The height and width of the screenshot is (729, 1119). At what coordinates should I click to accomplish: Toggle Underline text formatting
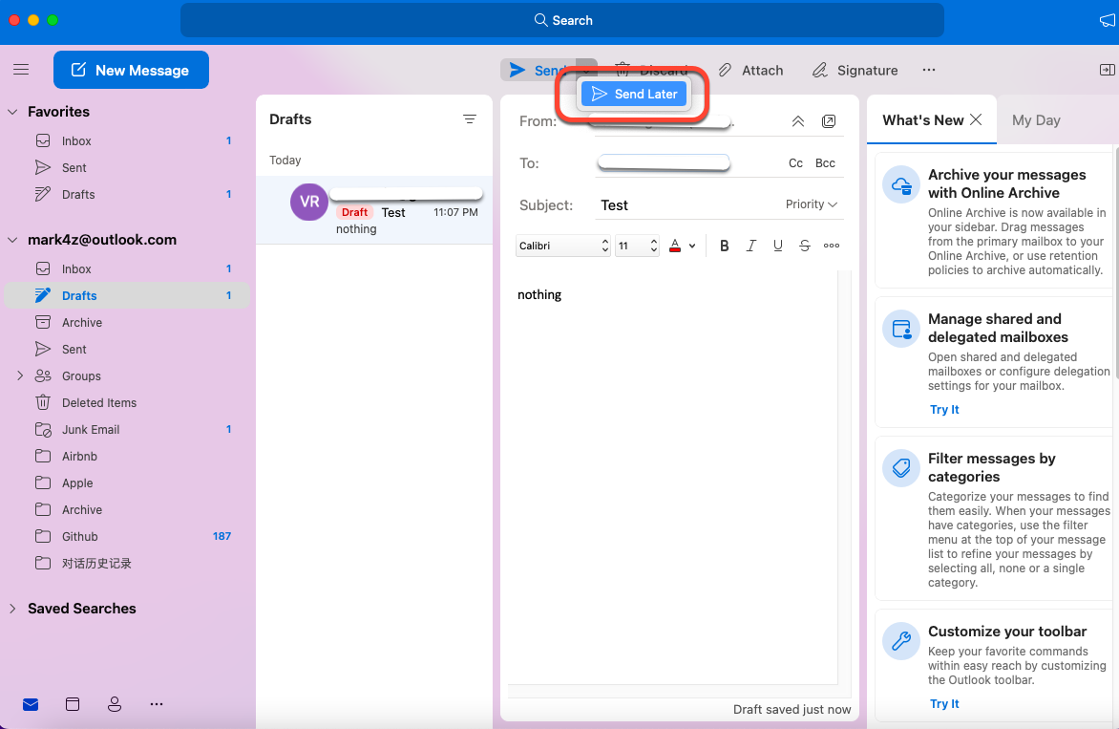pos(778,246)
